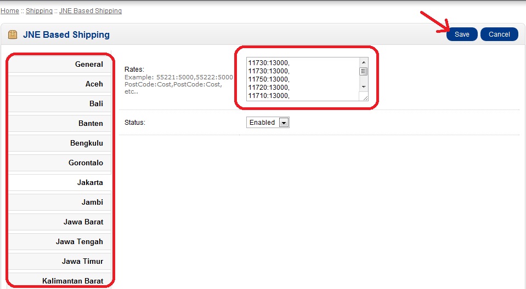The height and width of the screenshot is (289, 526).
Task: Click the JNE Based Shipping package icon
Action: (13, 34)
